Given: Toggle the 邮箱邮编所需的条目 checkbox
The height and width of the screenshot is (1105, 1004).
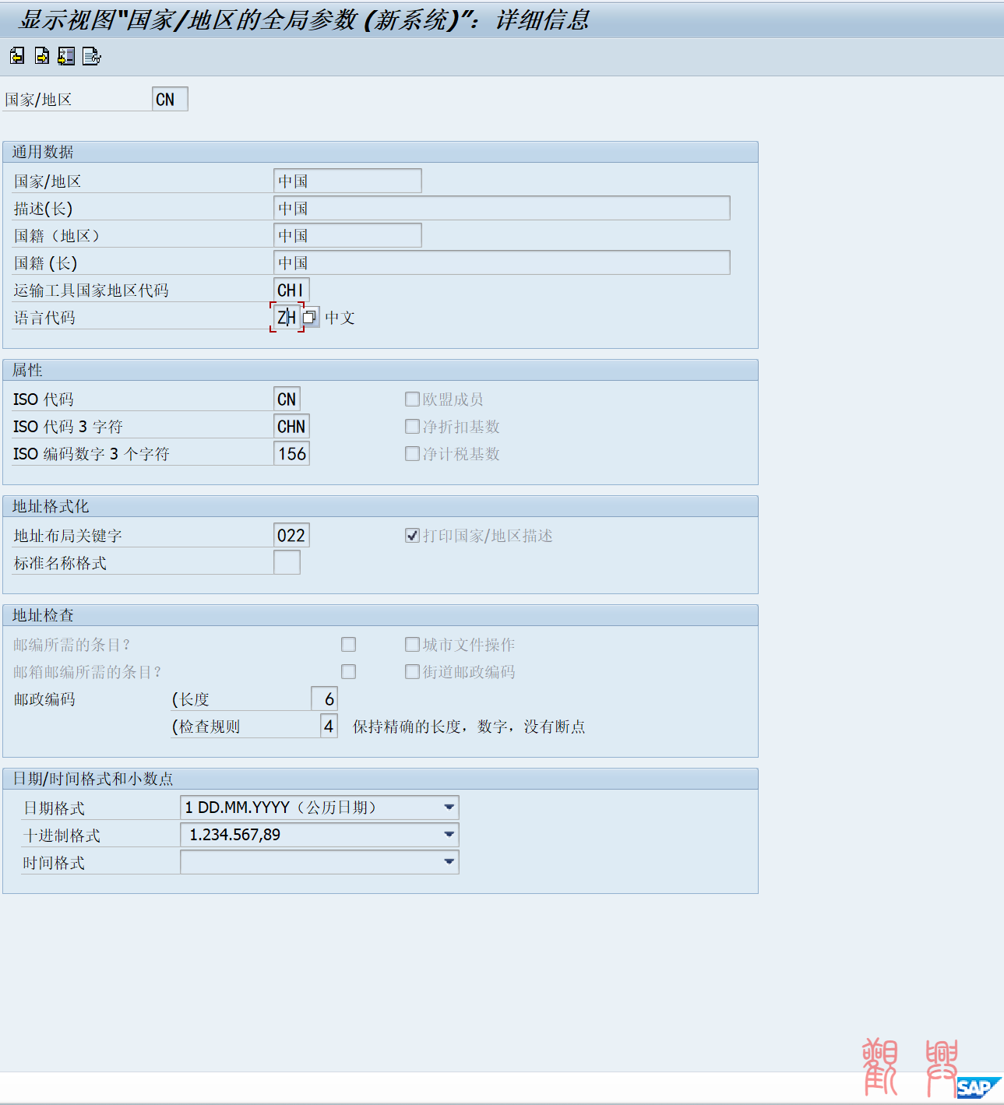Looking at the screenshot, I should coord(348,672).
